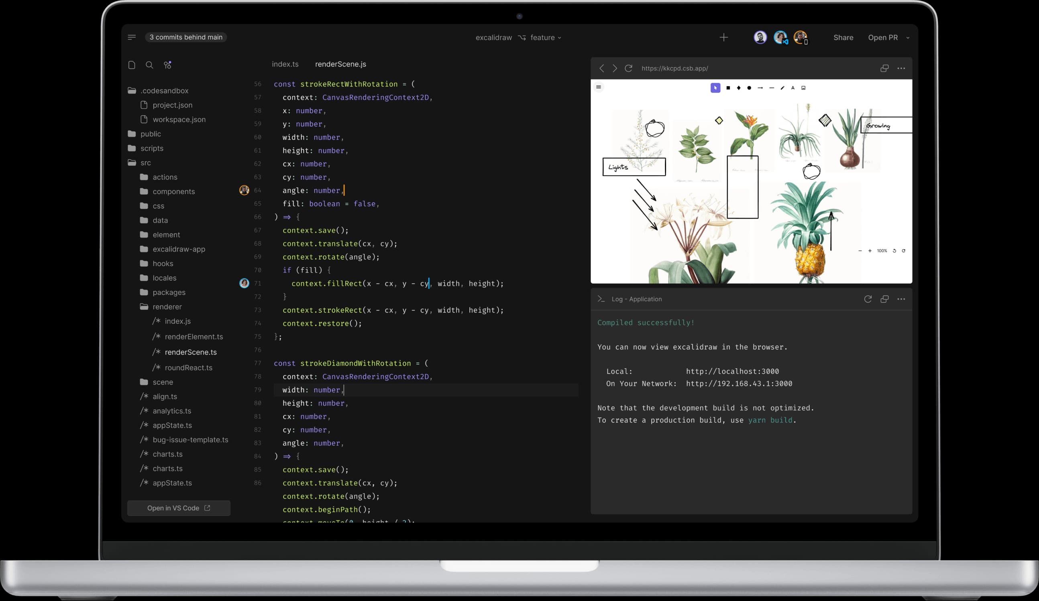
Task: Click the Share button
Action: [843, 37]
